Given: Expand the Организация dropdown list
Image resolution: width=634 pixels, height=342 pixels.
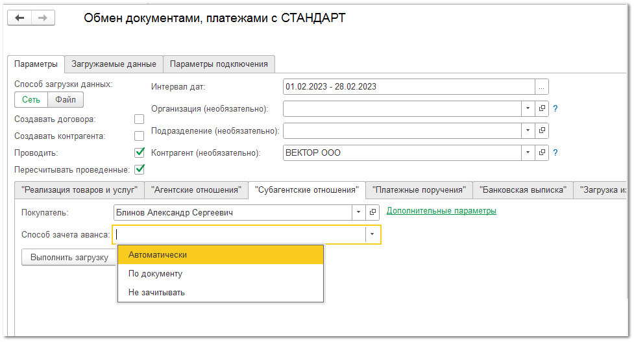Looking at the screenshot, I should [x=528, y=108].
